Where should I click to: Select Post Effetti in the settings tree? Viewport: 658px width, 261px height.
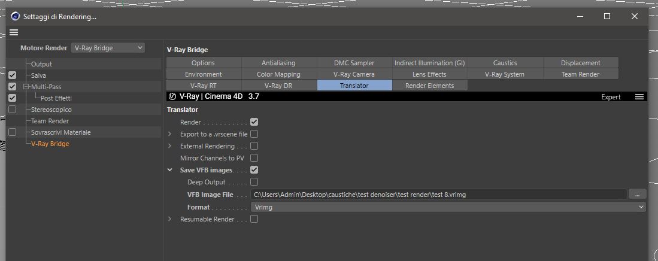[56, 98]
